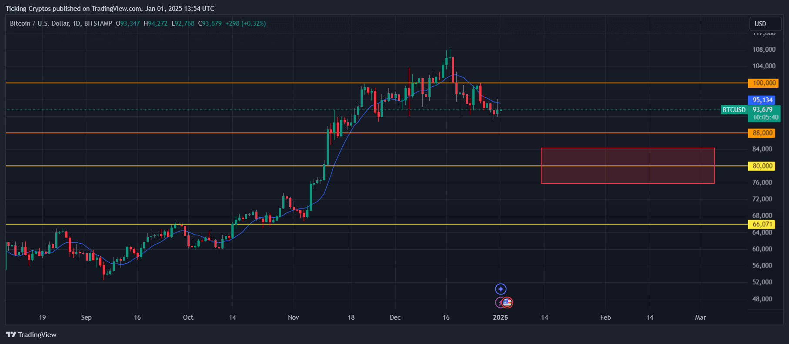Viewport: 789px width, 344px height.
Task: Select the red shaded target rectangle
Action: (628, 166)
